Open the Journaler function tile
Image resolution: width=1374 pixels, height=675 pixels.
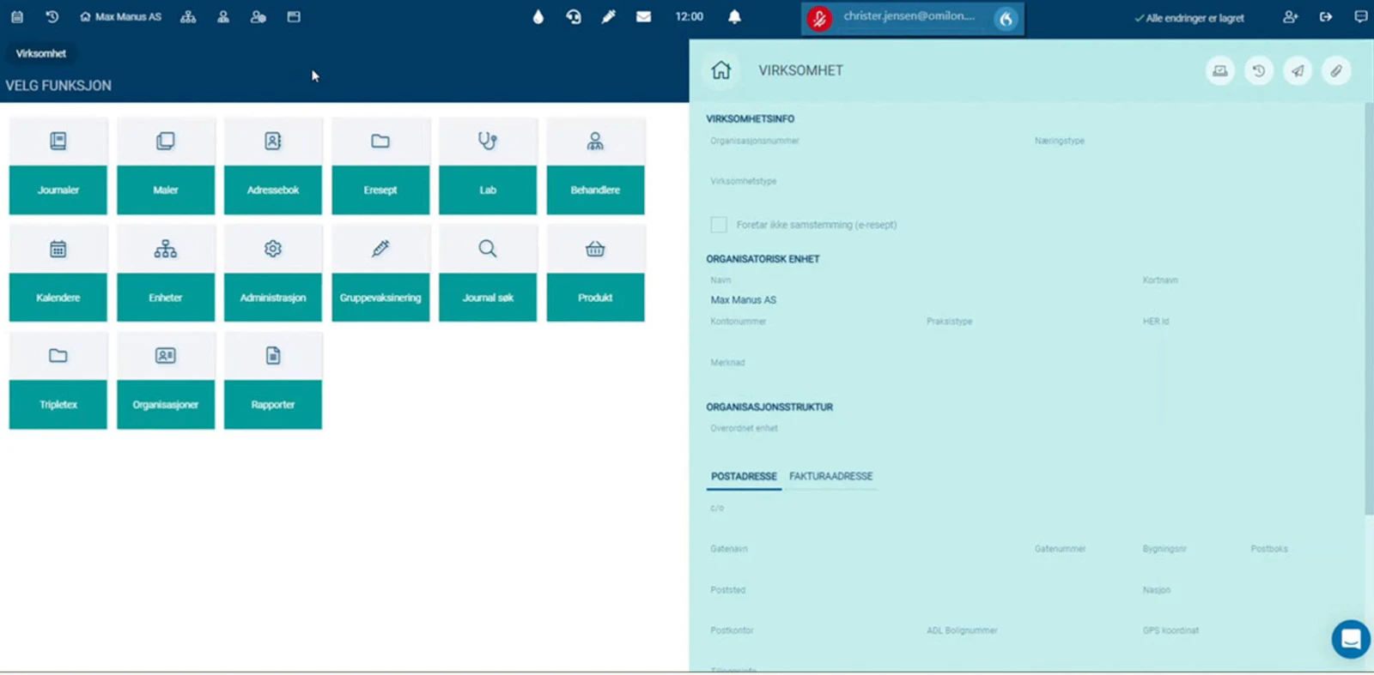point(58,166)
